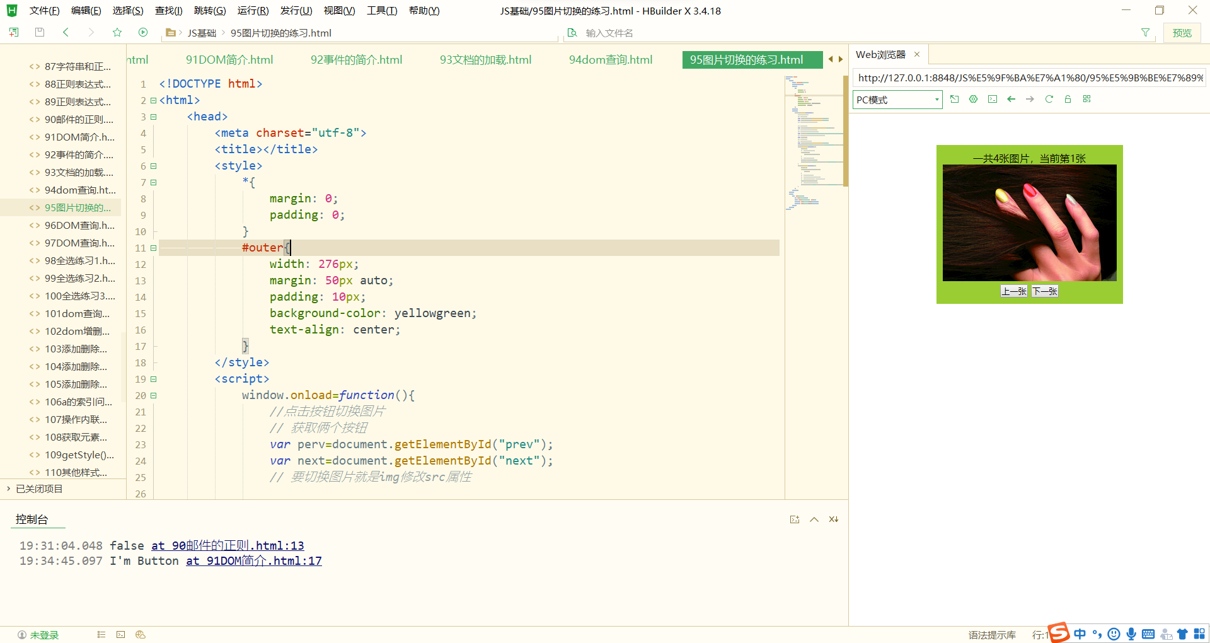Run the project with the green play icon

pos(143,32)
